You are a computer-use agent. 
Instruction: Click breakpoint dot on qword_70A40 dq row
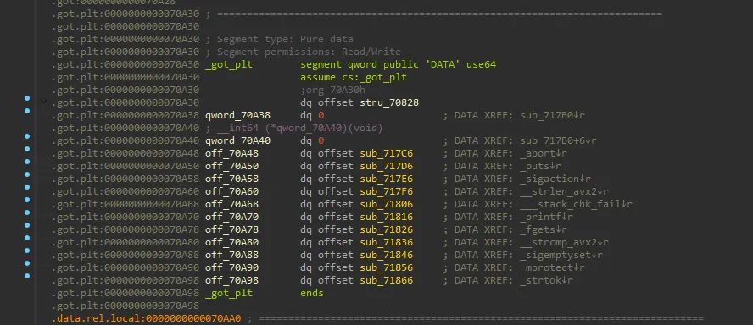(x=27, y=136)
